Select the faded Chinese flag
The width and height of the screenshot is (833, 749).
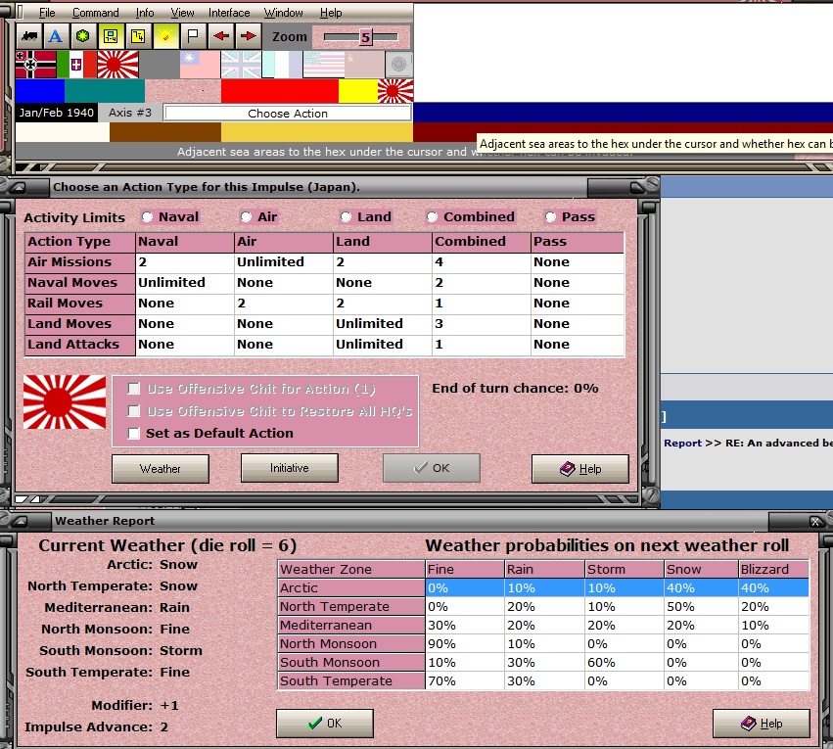[200, 65]
